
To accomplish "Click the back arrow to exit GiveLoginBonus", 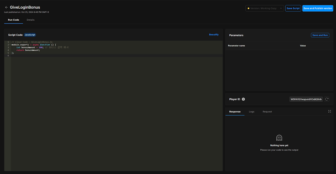I will [x=6, y=7].
